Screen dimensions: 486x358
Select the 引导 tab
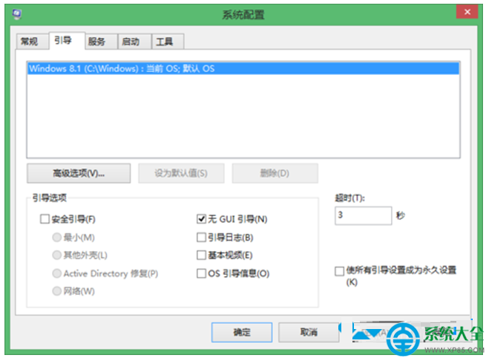(x=67, y=40)
